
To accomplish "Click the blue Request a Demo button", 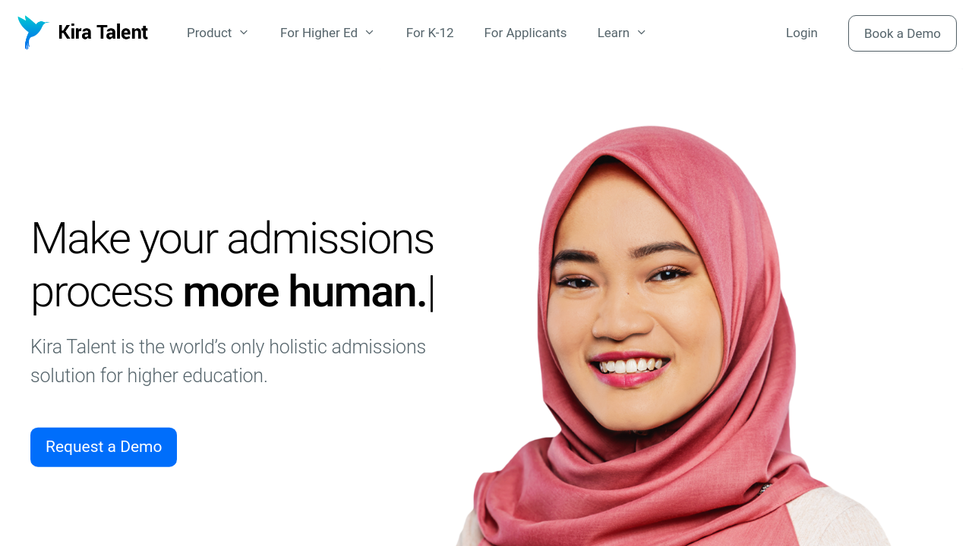I will (x=103, y=447).
